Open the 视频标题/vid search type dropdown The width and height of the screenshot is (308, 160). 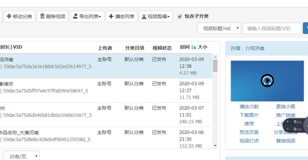219,28
